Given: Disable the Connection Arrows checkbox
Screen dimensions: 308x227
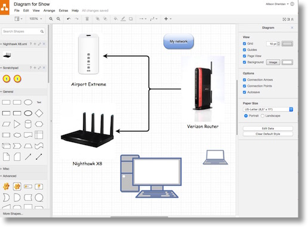Looking at the screenshot, I should click(245, 80).
